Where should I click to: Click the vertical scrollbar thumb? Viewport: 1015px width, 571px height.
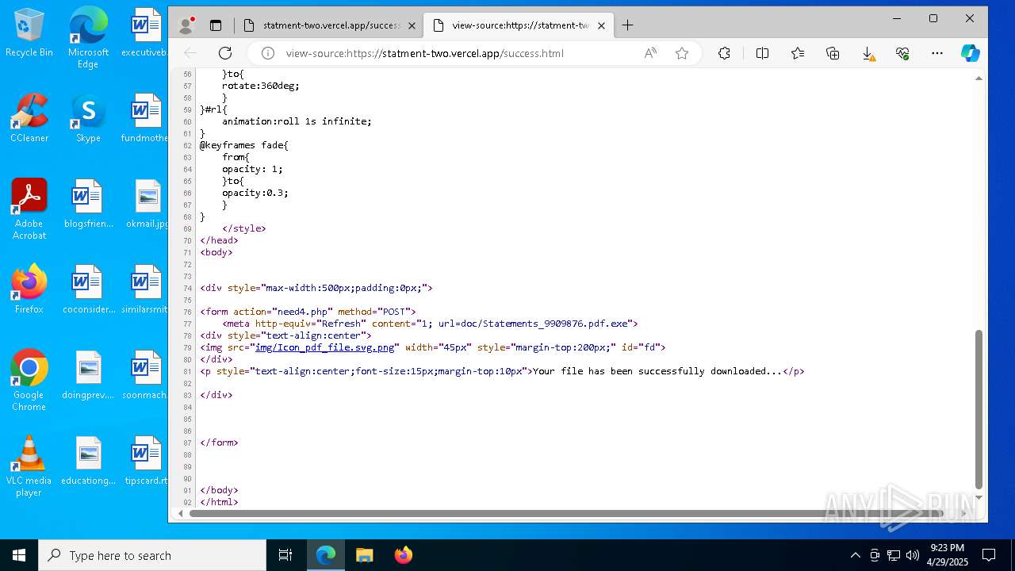[979, 409]
